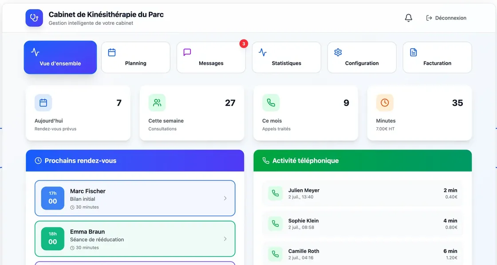The image size is (497, 265).
Task: Click the clock icon on Minutes card
Action: pyautogui.click(x=384, y=102)
